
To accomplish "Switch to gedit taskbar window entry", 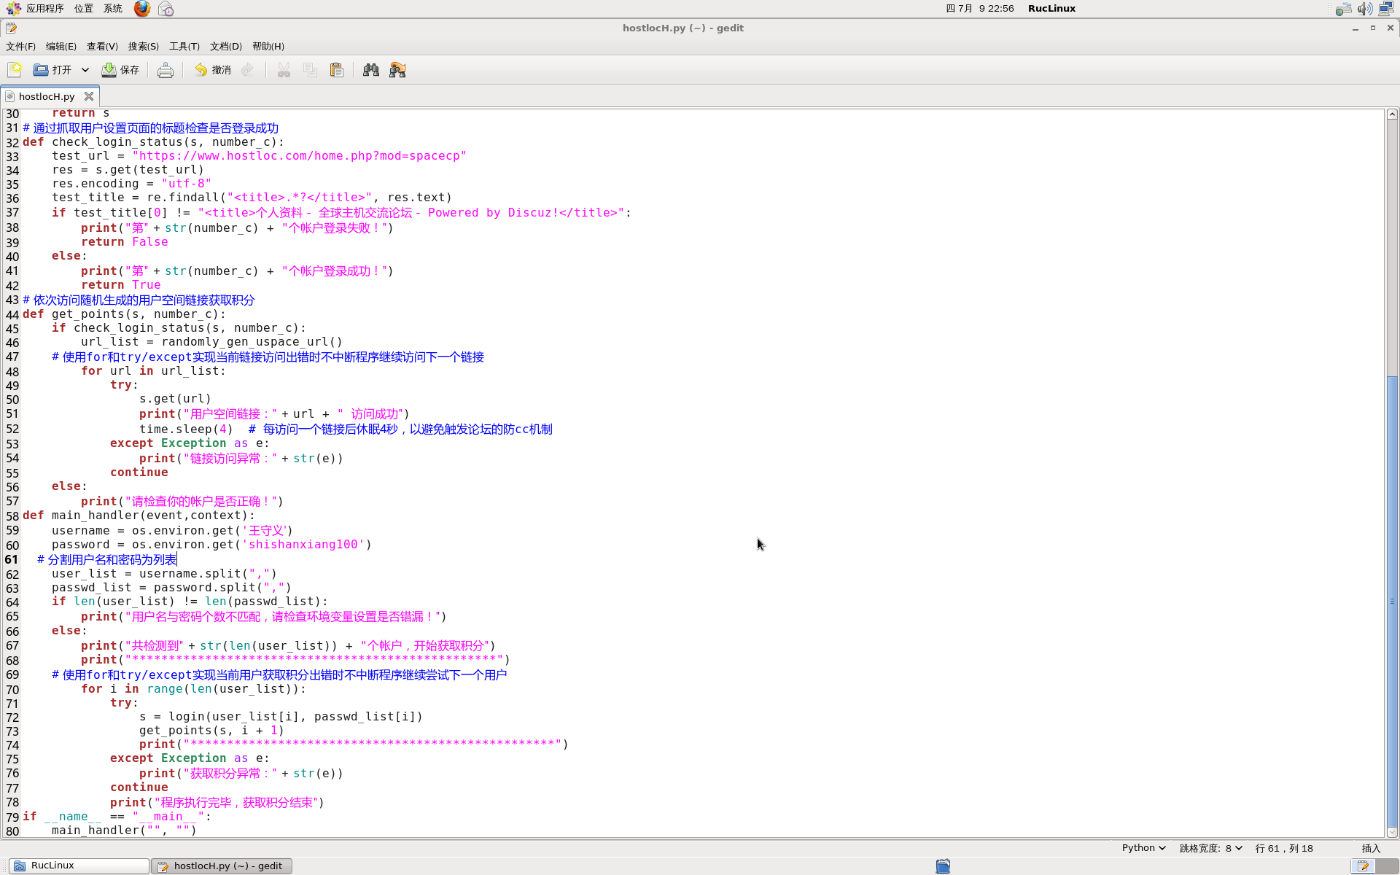I will click(222, 866).
